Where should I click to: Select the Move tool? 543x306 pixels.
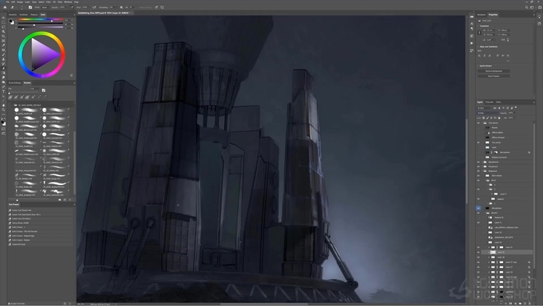(x=4, y=18)
